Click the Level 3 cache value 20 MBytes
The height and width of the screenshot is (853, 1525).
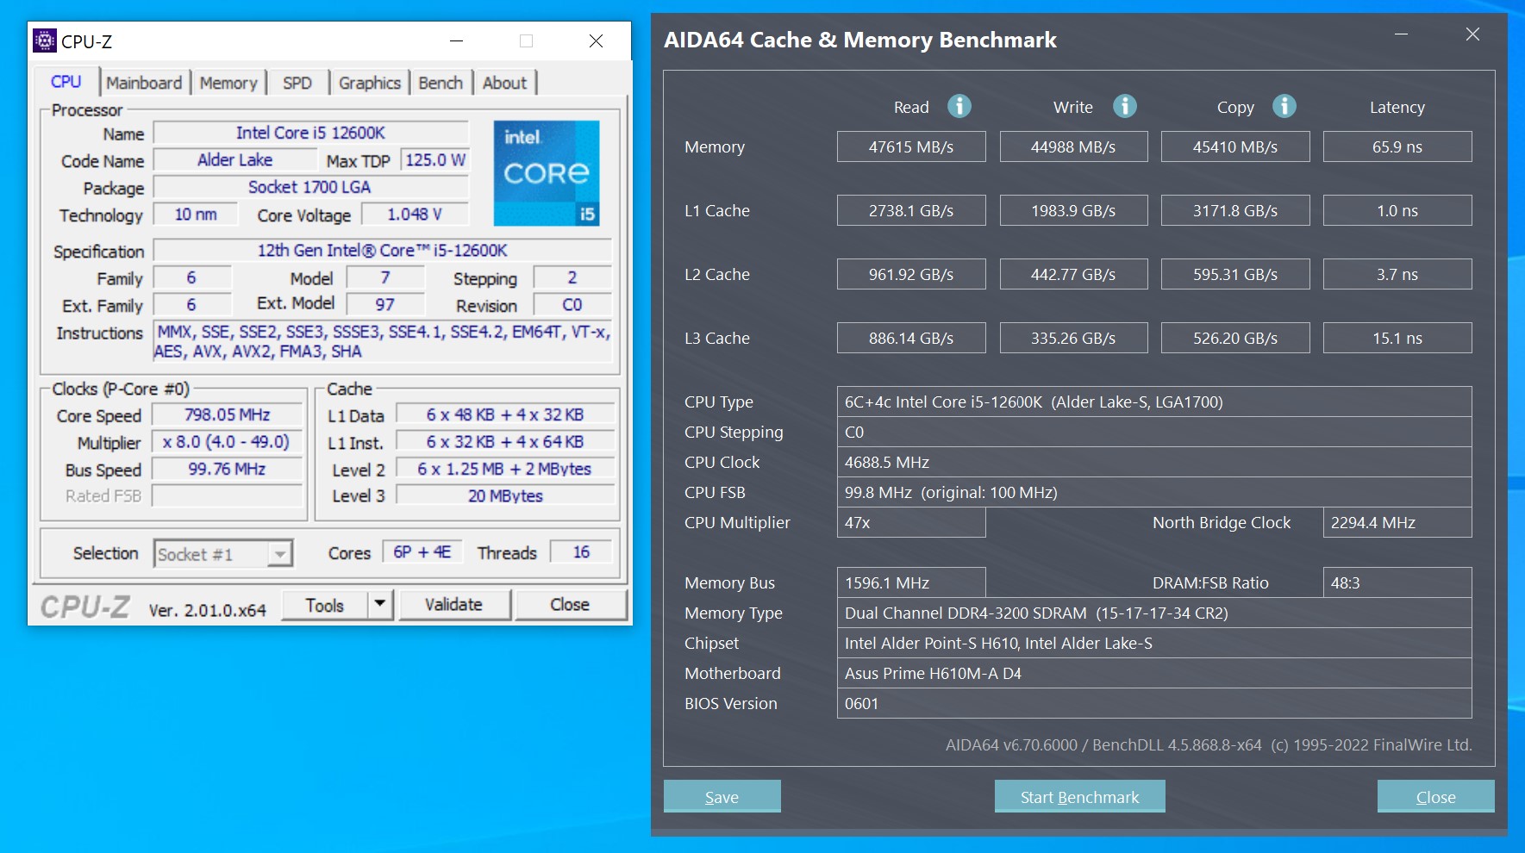[505, 495]
